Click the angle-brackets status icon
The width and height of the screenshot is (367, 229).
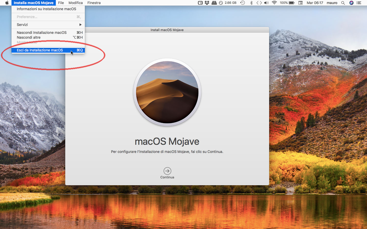(x=259, y=3)
